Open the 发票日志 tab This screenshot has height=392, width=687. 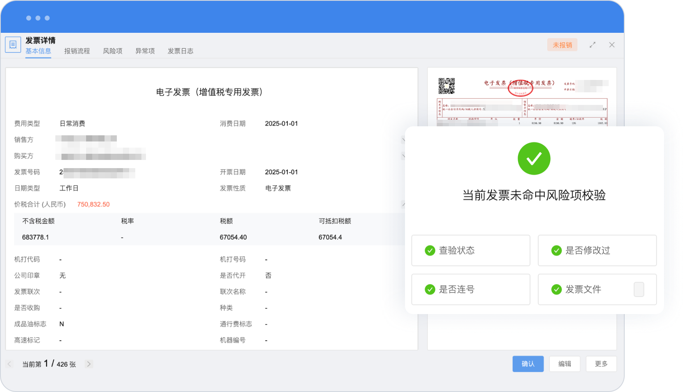click(180, 51)
